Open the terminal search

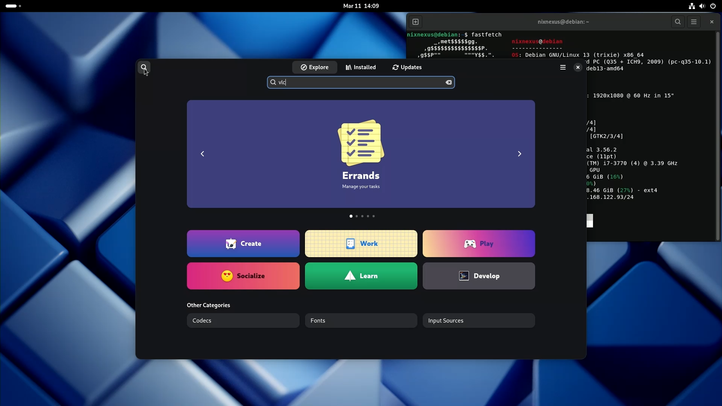(677, 21)
